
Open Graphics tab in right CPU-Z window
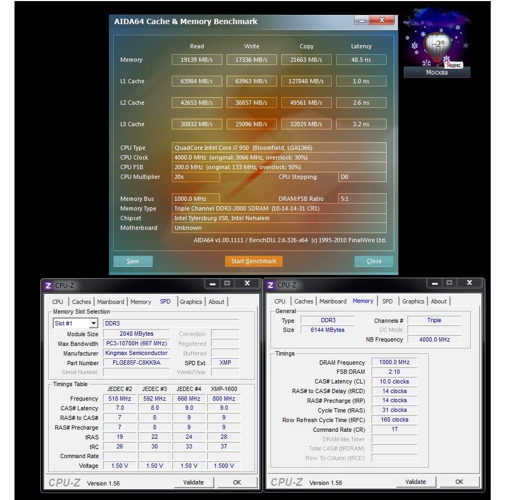coord(413,301)
